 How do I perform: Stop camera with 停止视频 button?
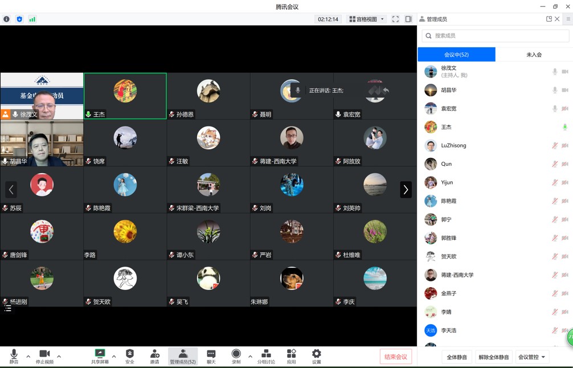[44, 356]
